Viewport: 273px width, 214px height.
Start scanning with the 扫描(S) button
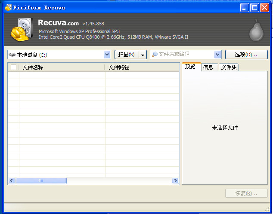click(127, 55)
